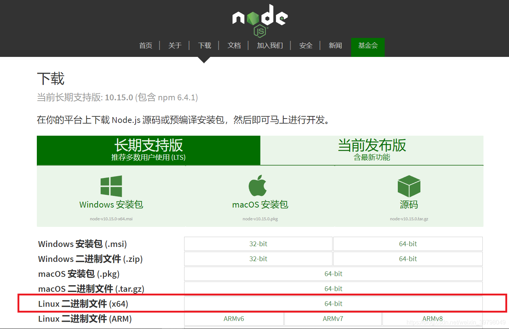Click the 下载 page heading
The width and height of the screenshot is (509, 329).
[51, 79]
